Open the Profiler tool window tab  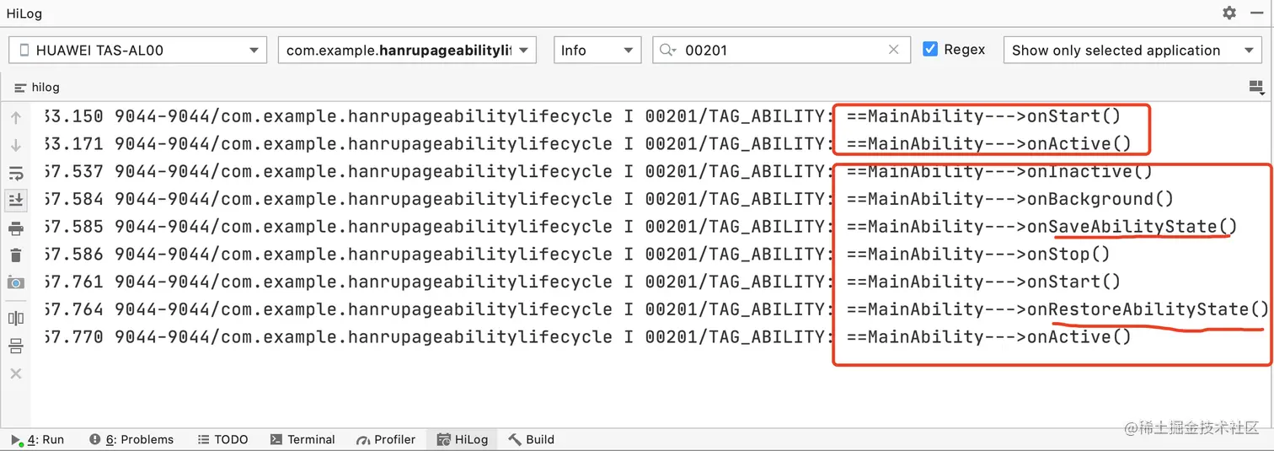(x=386, y=439)
